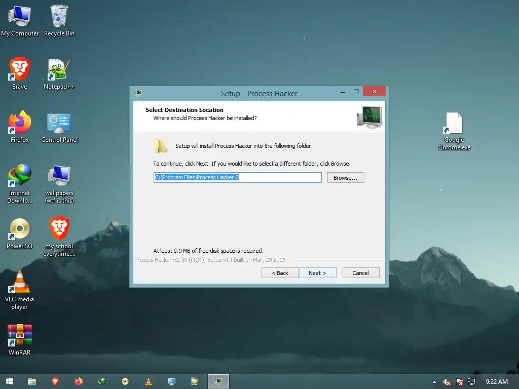Viewport: 519px width, 389px height.
Task: Open My Computer desktop icon
Action: pyautogui.click(x=20, y=20)
